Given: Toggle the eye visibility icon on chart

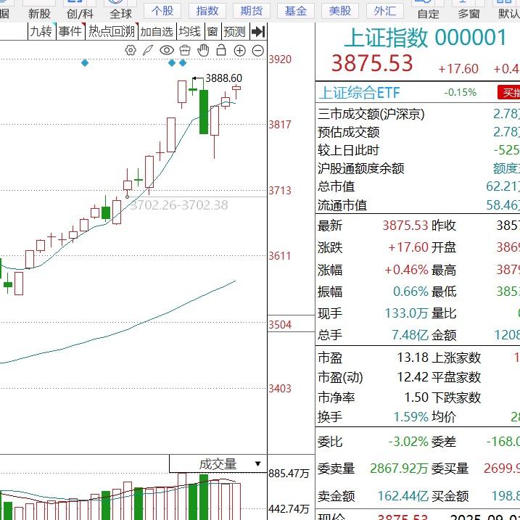Looking at the screenshot, I should tap(167, 51).
